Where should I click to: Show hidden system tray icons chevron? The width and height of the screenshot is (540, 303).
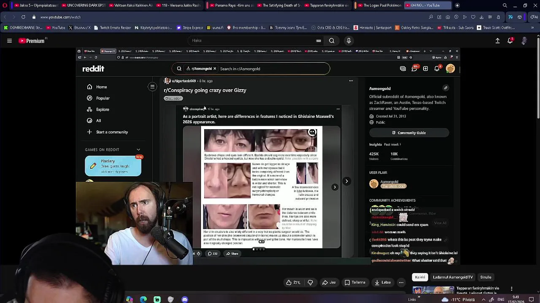pyautogui.click(x=483, y=300)
